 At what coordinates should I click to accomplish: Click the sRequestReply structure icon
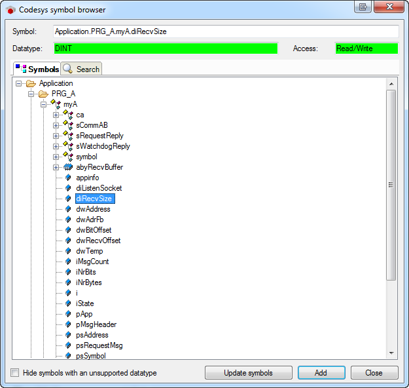pos(68,136)
